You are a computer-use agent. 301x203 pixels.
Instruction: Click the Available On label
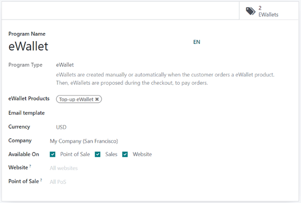[25, 154]
